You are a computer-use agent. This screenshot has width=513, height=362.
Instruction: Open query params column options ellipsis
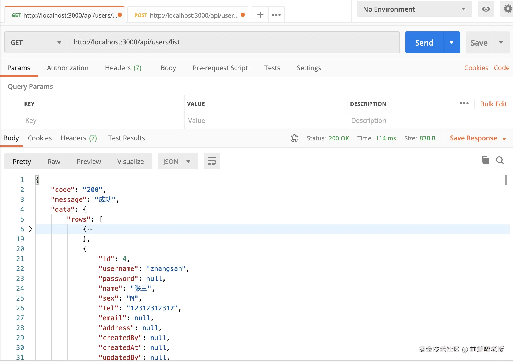click(x=464, y=103)
